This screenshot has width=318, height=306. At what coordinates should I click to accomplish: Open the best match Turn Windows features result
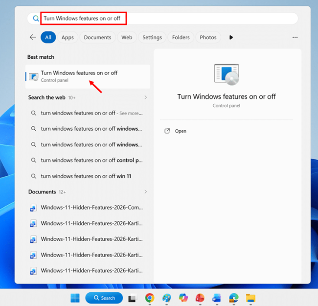pyautogui.click(x=88, y=76)
